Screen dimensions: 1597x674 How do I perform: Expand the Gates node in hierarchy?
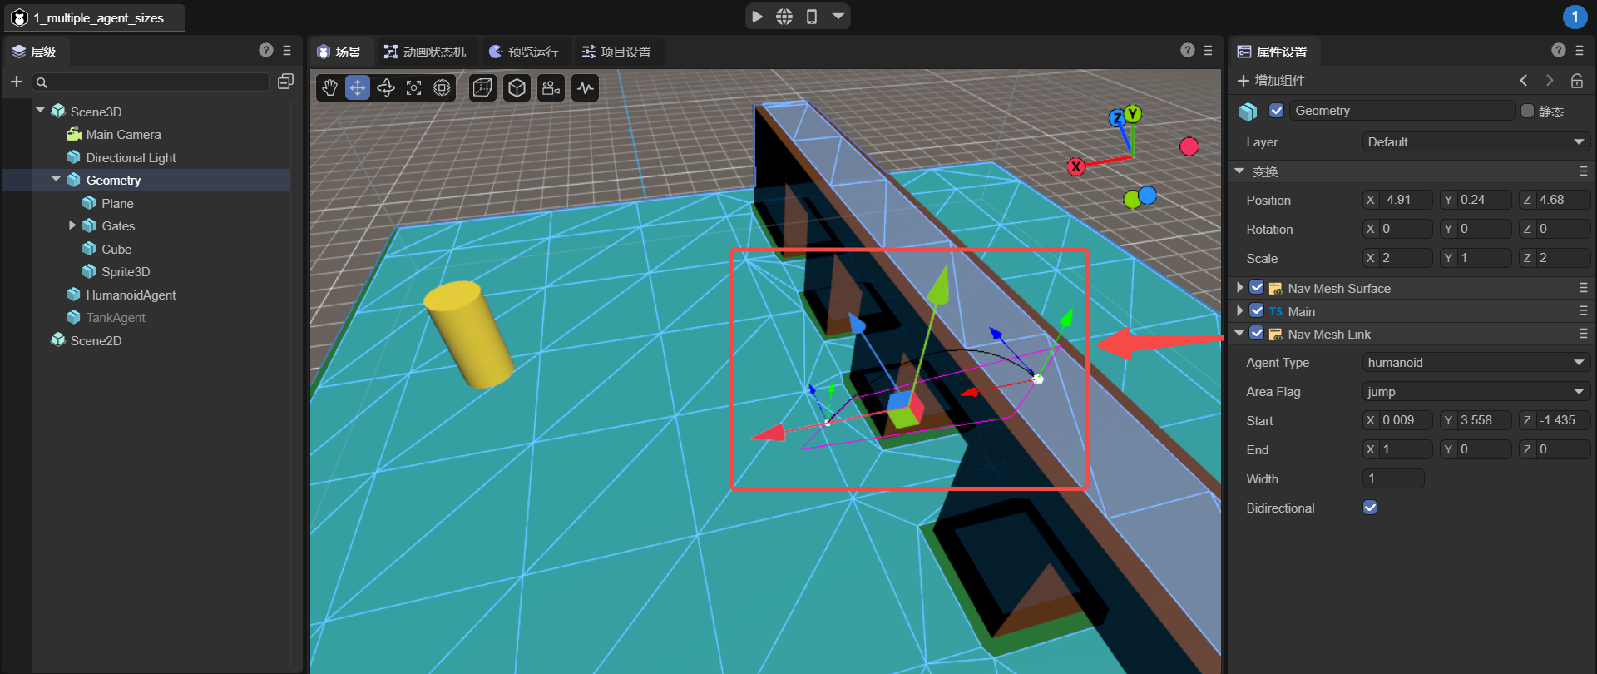tap(72, 225)
